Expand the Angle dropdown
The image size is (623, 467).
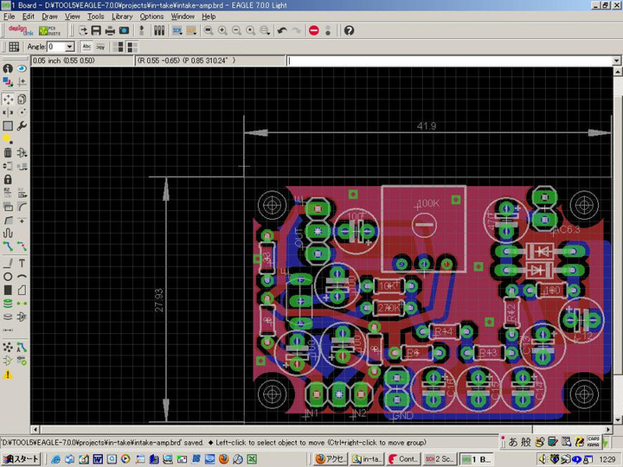70,47
